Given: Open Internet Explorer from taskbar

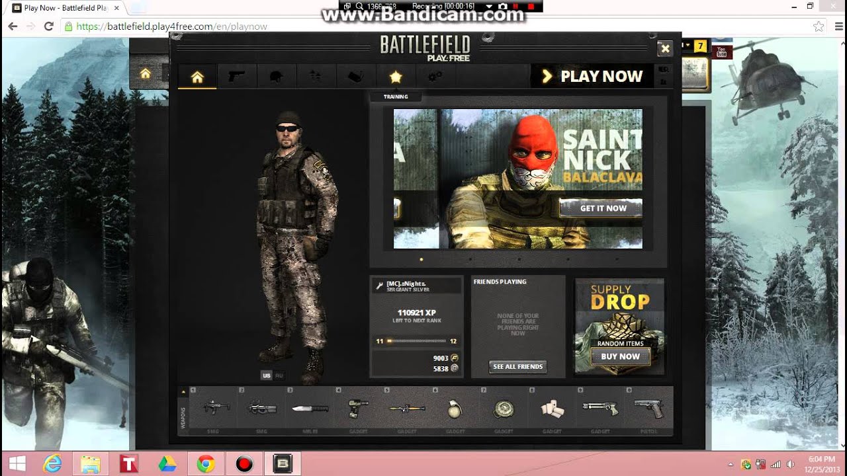Looking at the screenshot, I should (53, 464).
